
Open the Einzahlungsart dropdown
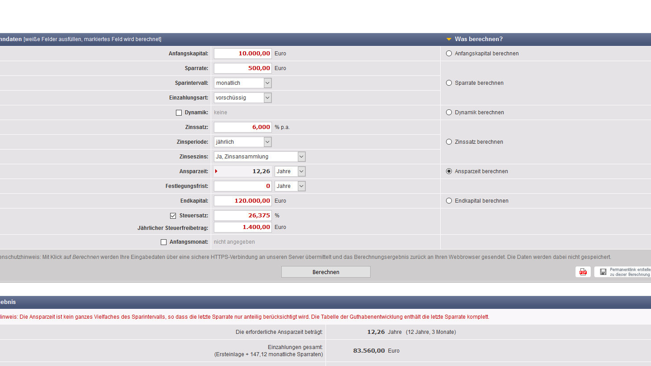click(x=242, y=98)
